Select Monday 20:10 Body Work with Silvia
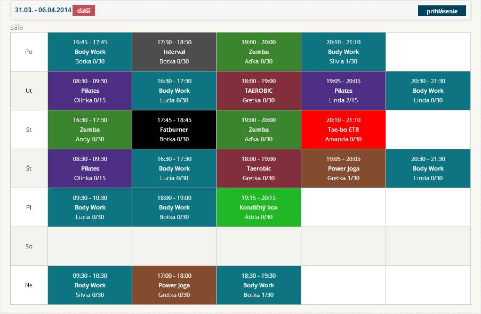Image resolution: width=481 pixels, height=314 pixels. [343, 52]
